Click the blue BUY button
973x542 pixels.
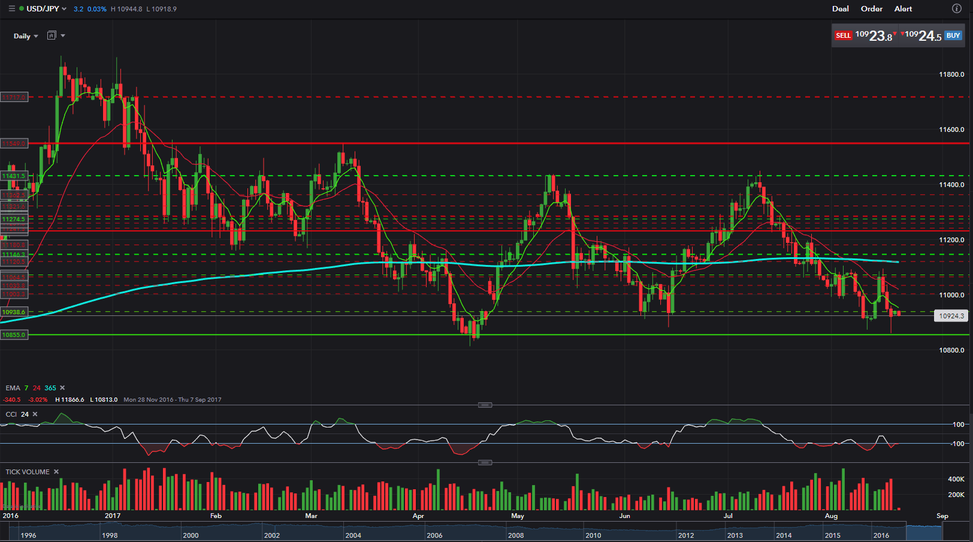[953, 35]
